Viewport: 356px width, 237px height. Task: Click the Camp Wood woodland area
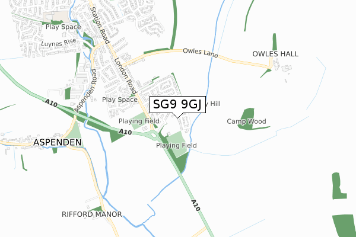(246, 119)
